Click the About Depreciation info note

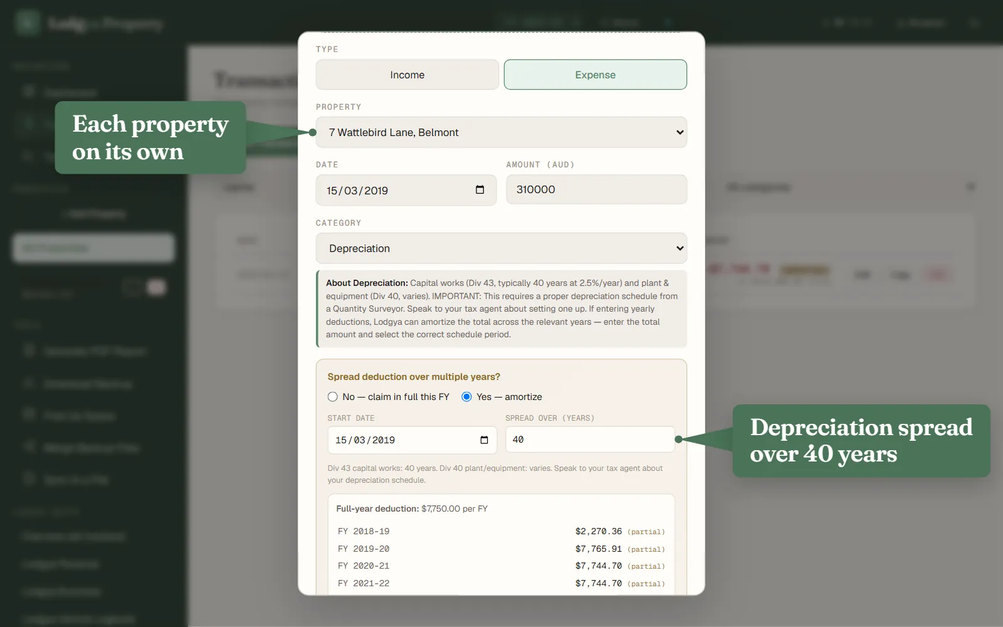501,308
